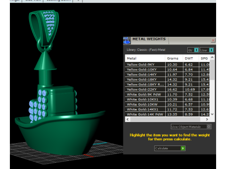Click the 6.57 DWT value

tap(189, 104)
